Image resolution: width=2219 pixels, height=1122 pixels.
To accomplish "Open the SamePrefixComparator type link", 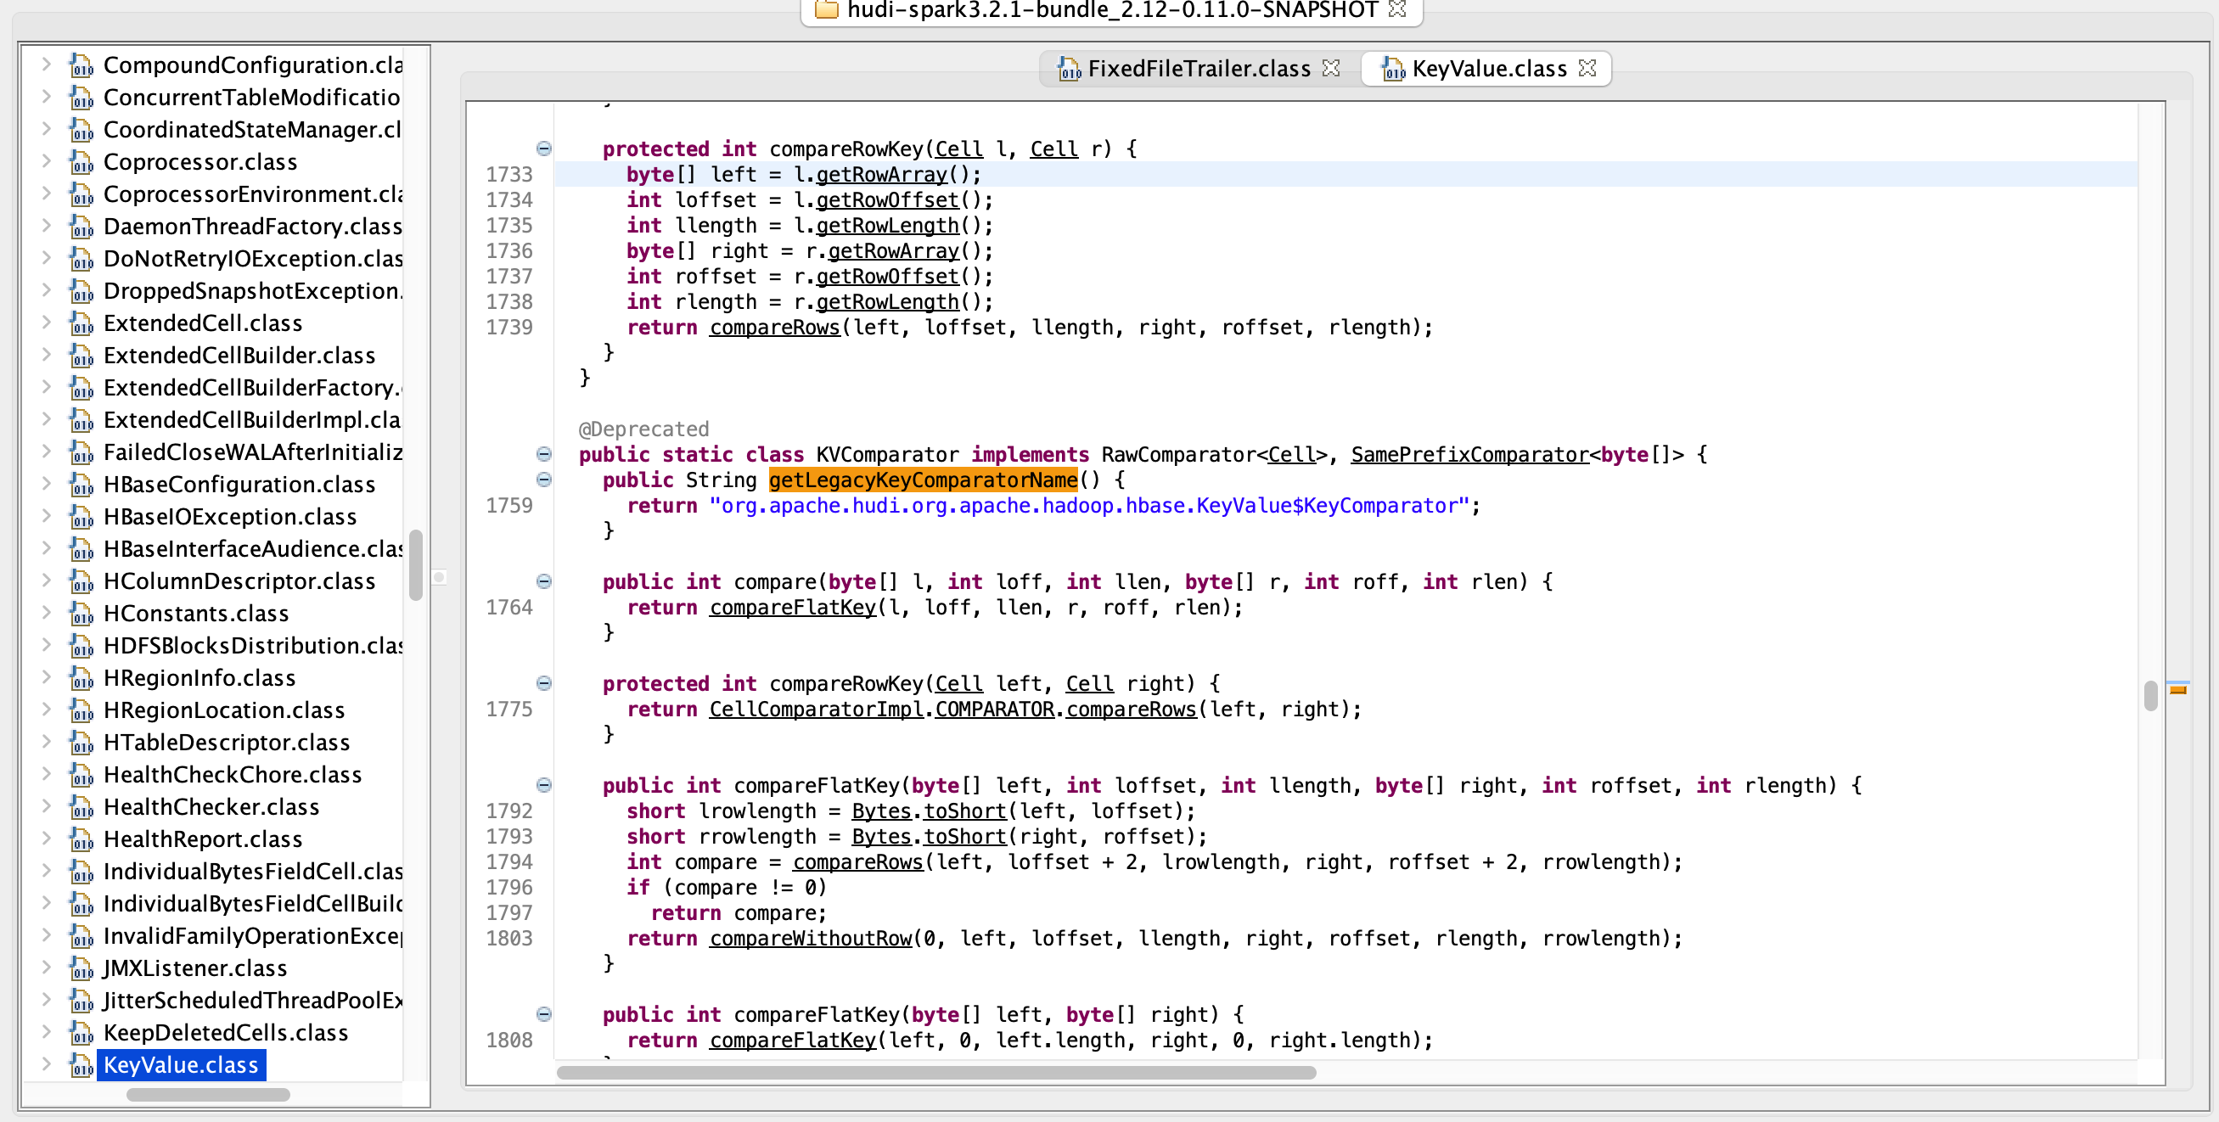I will point(1469,454).
